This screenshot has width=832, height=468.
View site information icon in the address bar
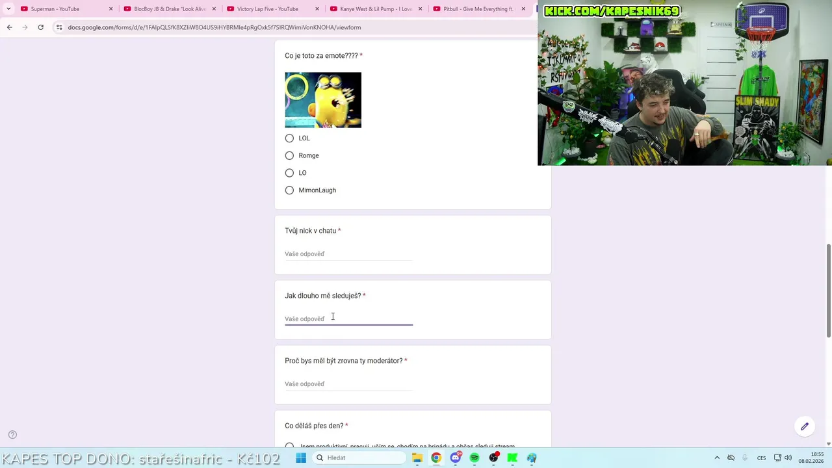[x=59, y=27]
